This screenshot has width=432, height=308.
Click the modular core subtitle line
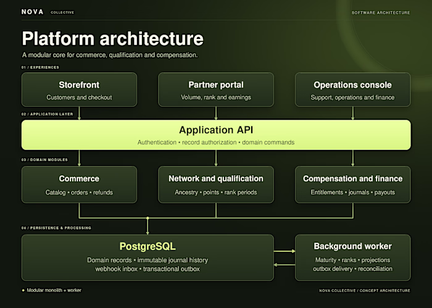pyautogui.click(x=110, y=55)
